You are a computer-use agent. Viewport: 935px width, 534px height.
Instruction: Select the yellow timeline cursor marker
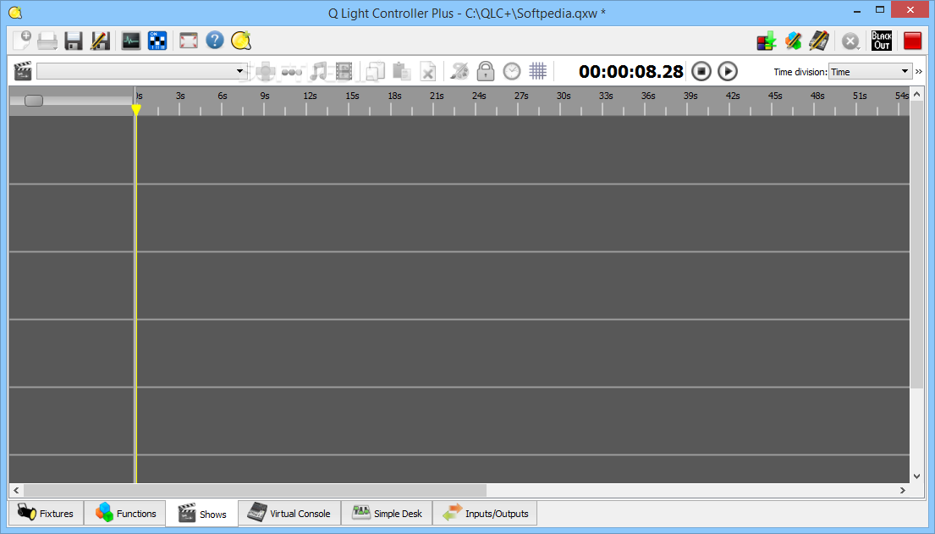point(136,110)
